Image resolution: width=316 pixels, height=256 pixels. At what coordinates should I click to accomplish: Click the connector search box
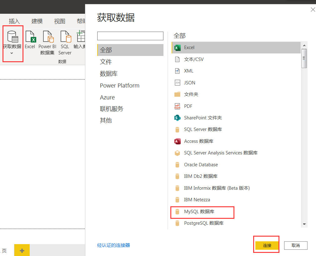point(130,36)
